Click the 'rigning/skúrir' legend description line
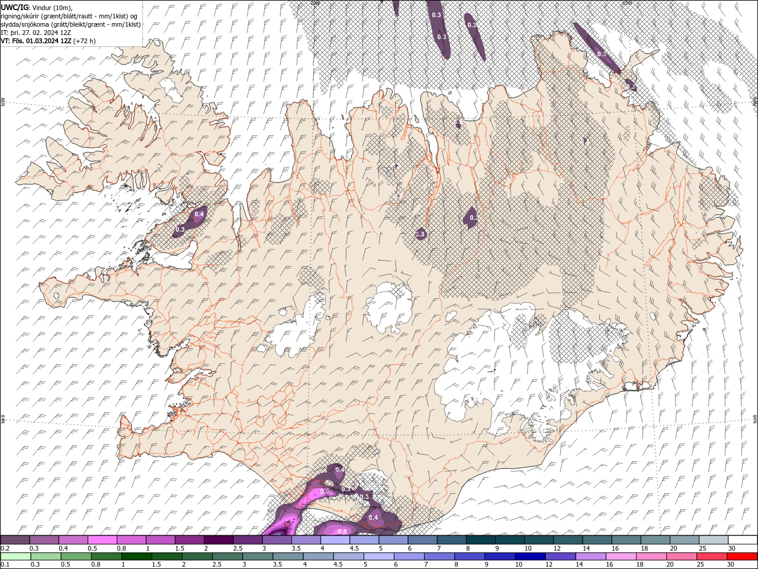This screenshot has width=758, height=569. [69, 16]
